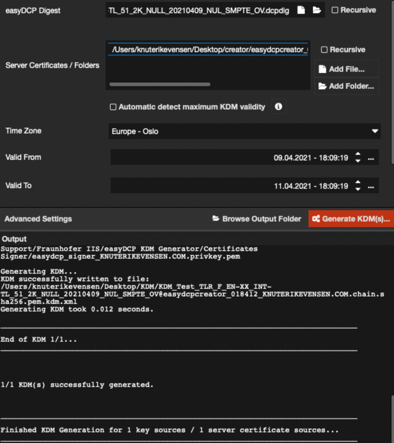
Task: Open the Time Zone dropdown
Action: [245, 131]
